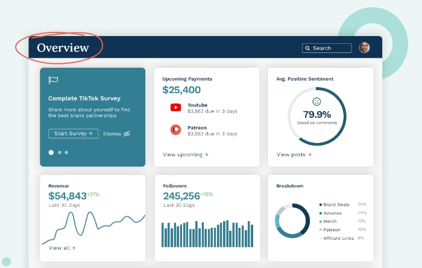Click the flag icon on survey card
The width and height of the screenshot is (422, 268).
click(53, 80)
